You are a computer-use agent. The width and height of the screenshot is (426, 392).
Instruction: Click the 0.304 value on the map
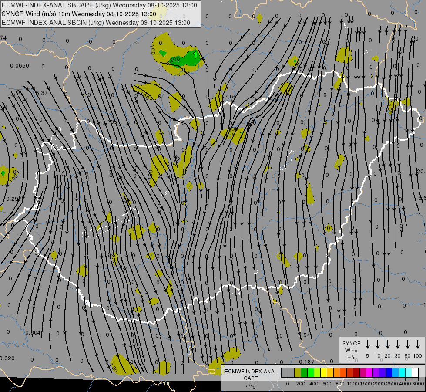click(33, 332)
